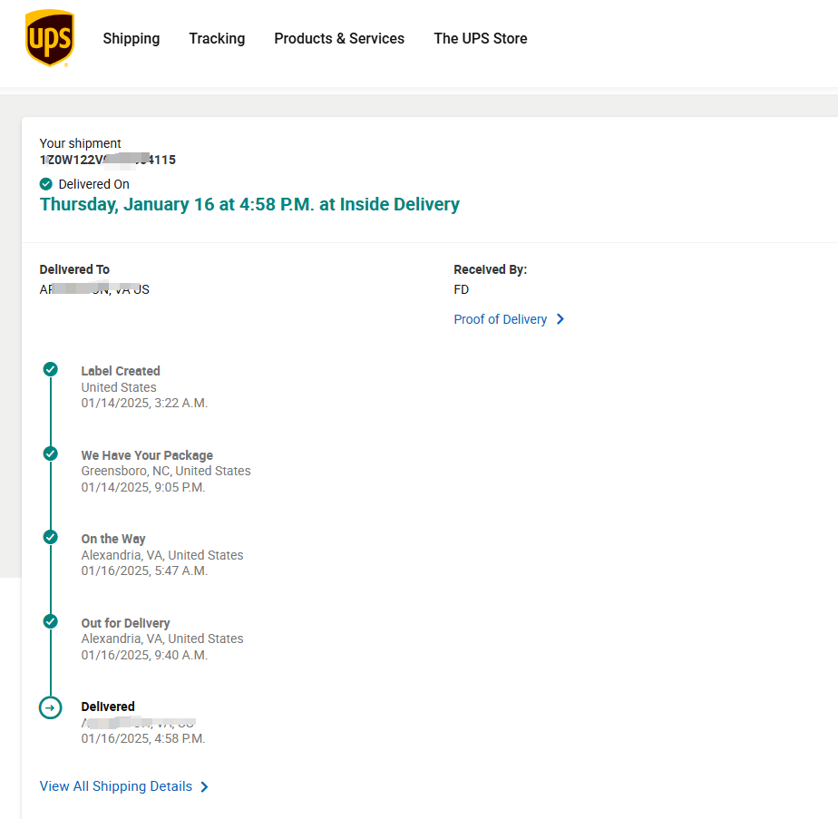Open the Shipping menu
The width and height of the screenshot is (838, 819).
pos(132,38)
